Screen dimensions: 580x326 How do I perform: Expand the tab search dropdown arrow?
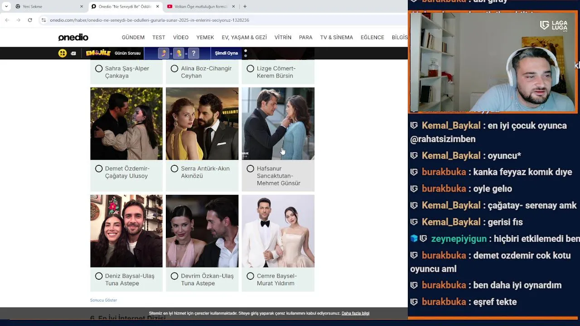(6, 6)
